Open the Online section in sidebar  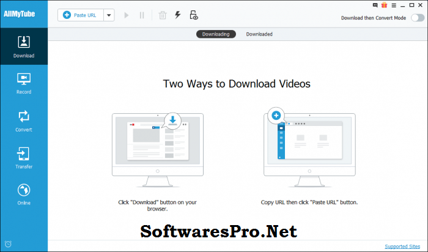click(24, 195)
